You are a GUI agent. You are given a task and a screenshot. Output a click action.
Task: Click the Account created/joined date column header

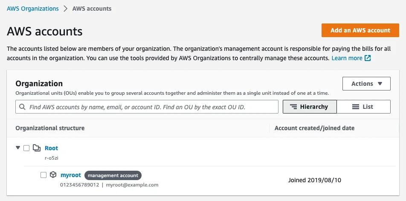click(x=314, y=128)
